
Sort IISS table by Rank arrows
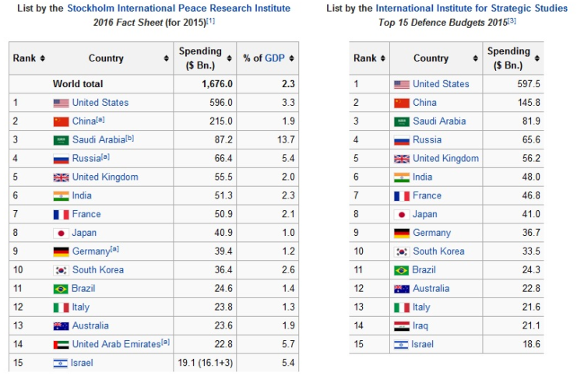click(382, 58)
